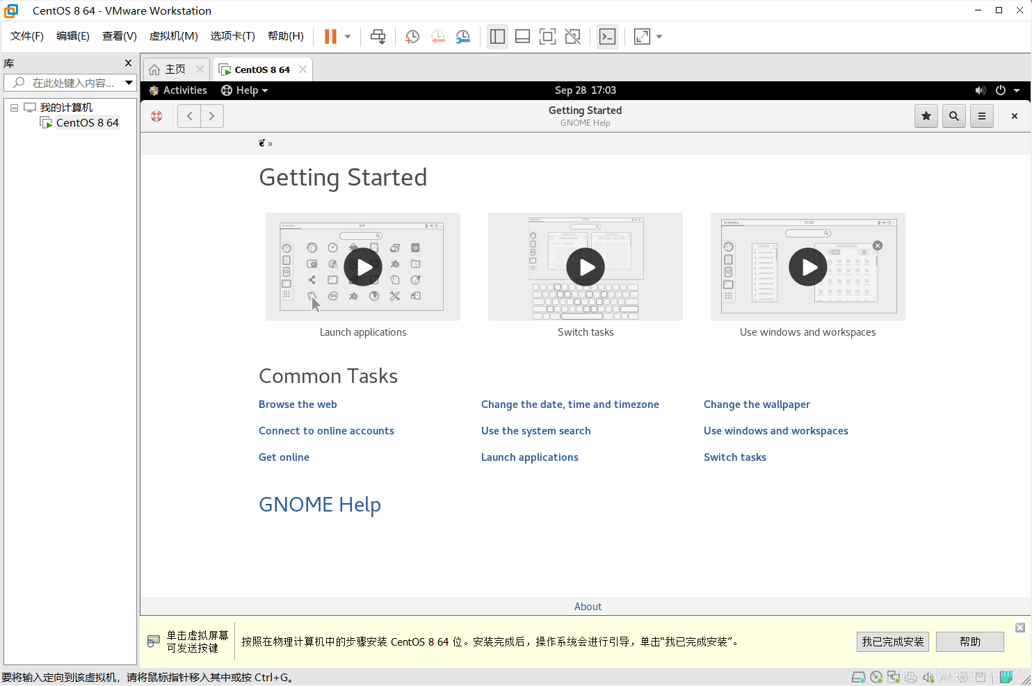The width and height of the screenshot is (1032, 686).
Task: Click the stretch guest display icon
Action: coord(642,37)
